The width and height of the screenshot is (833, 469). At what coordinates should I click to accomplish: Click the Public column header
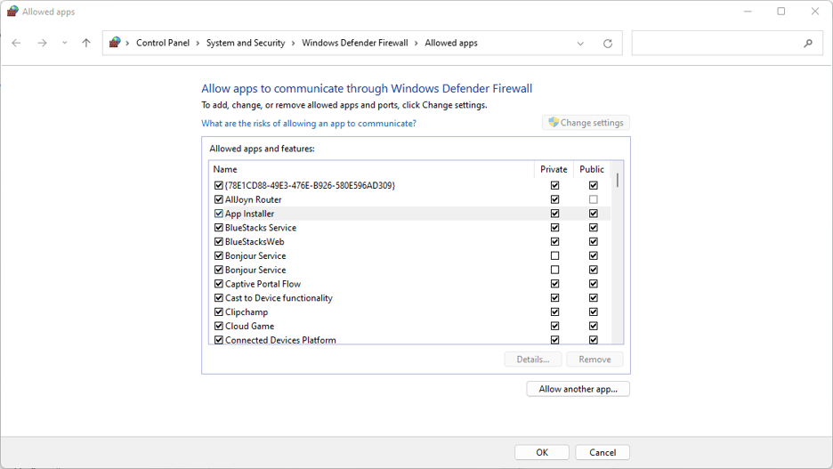tap(592, 169)
